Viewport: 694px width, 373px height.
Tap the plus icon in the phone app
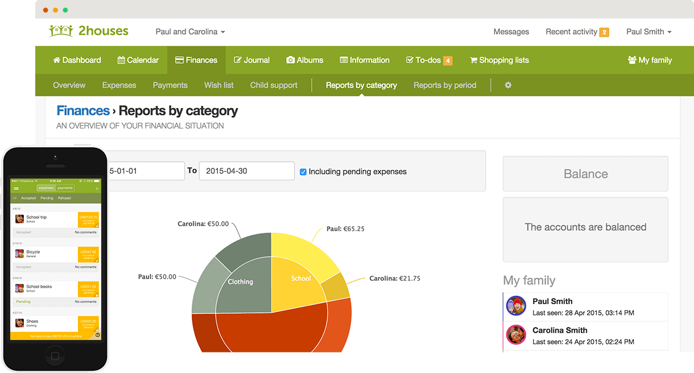click(97, 188)
